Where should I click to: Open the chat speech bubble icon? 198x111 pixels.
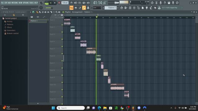click(x=177, y=3)
